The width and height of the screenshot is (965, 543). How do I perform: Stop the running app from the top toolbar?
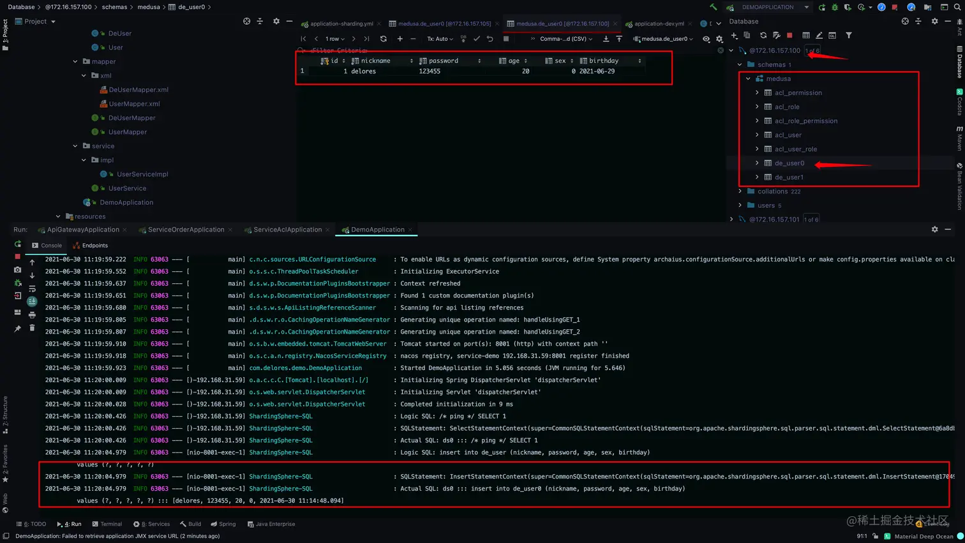pyautogui.click(x=895, y=7)
